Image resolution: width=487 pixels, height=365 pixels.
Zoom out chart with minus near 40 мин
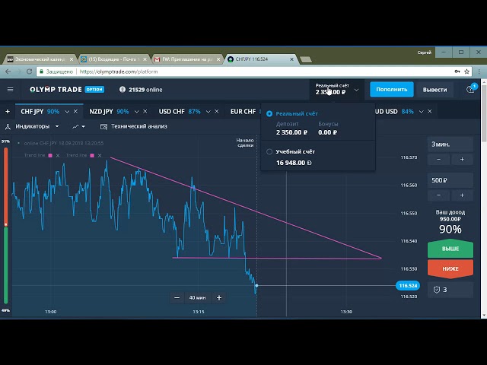point(177,298)
